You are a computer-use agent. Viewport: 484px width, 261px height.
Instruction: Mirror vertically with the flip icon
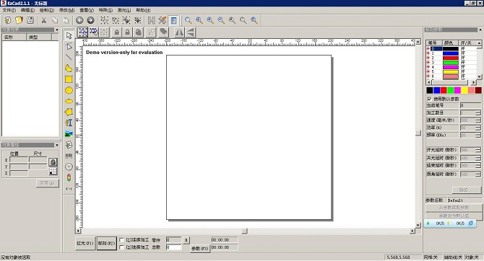click(191, 32)
